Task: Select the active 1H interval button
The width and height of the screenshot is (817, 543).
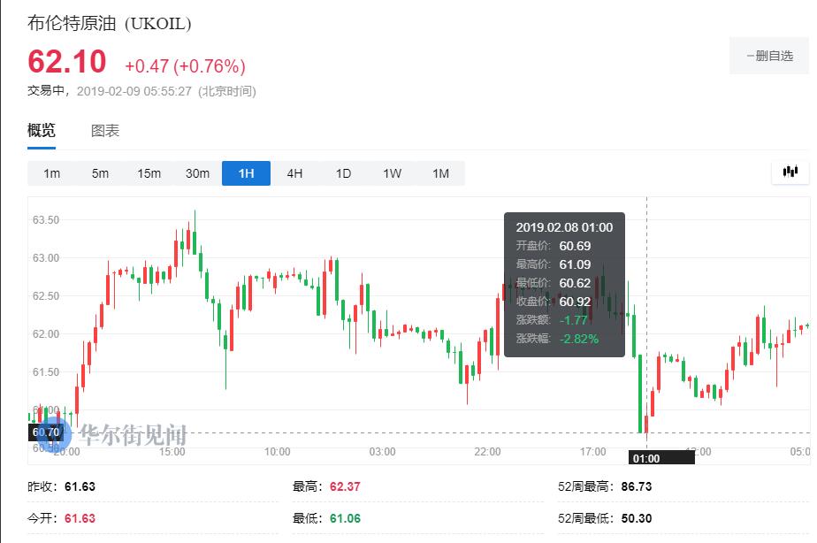Action: coord(246,173)
